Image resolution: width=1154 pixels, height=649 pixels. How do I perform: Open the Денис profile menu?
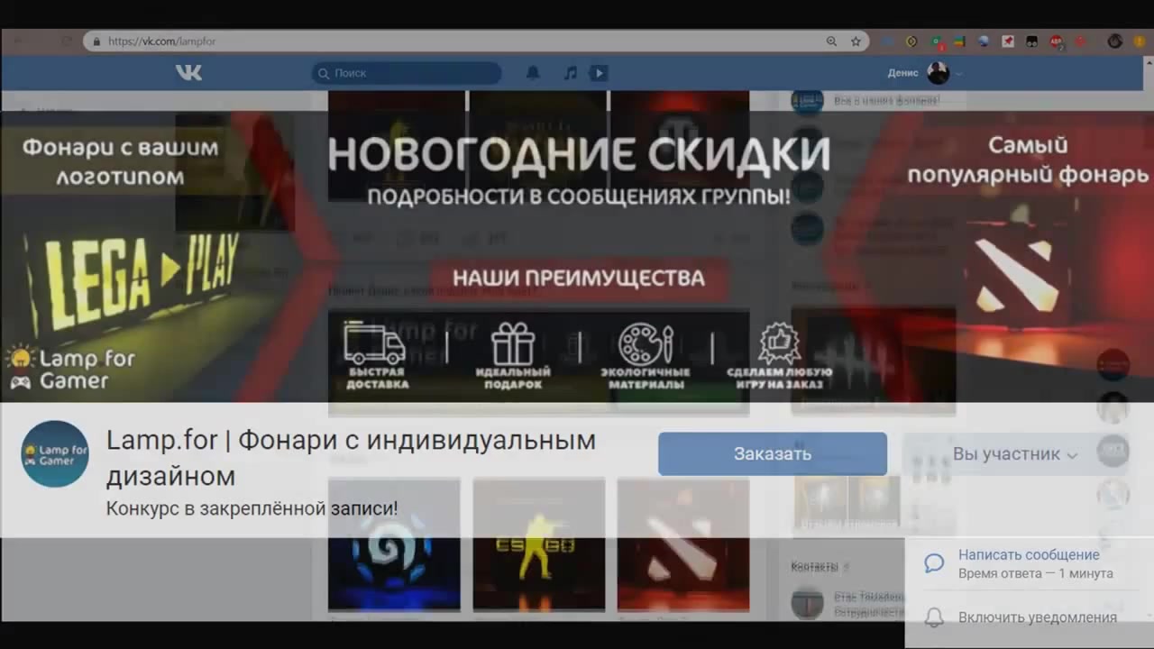point(925,73)
